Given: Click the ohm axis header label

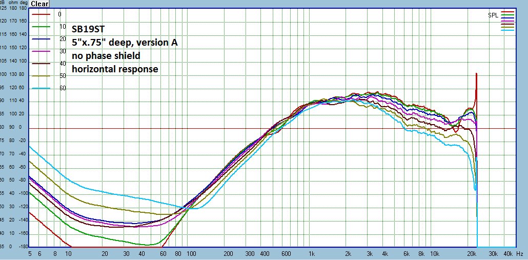Looking at the screenshot, I should pyautogui.click(x=12, y=2).
